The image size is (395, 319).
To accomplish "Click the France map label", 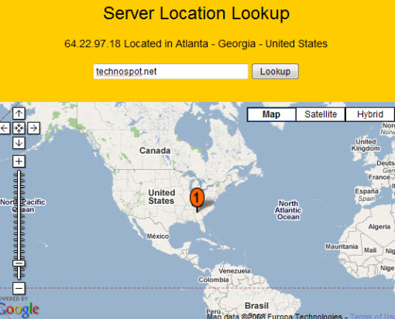I will pyautogui.click(x=379, y=177).
